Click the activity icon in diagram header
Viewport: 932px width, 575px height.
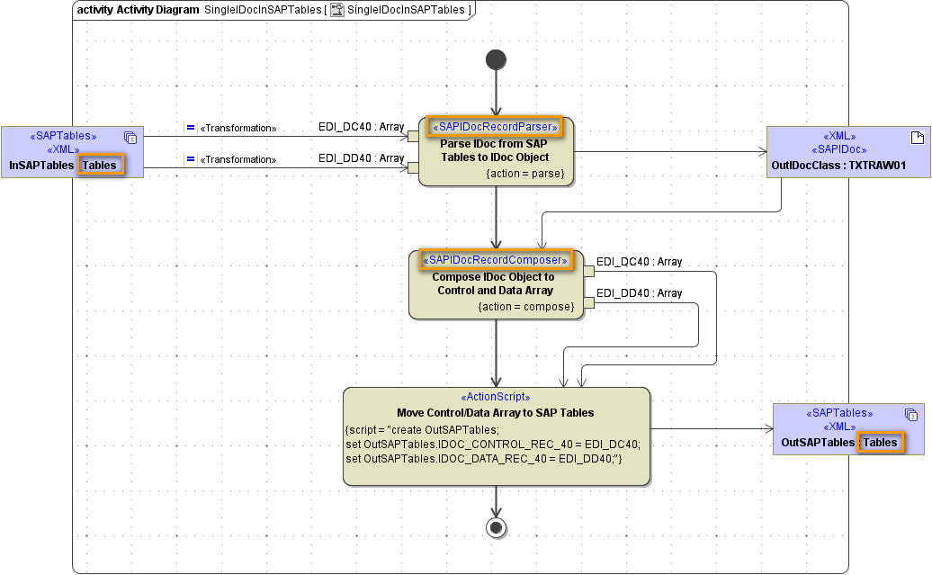tap(337, 10)
